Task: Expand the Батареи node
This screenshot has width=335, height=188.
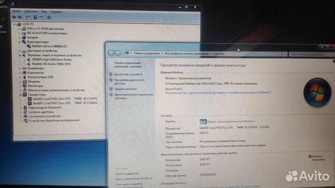Action: (x=20, y=38)
